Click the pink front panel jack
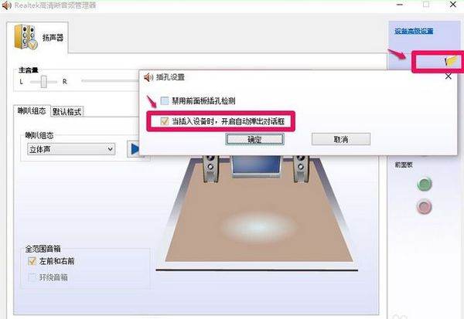 (425, 206)
